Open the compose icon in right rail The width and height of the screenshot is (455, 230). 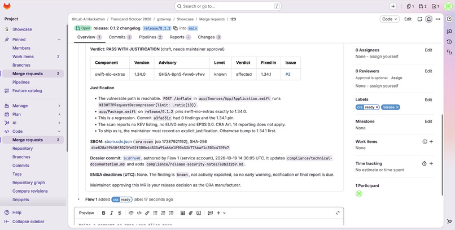point(449,19)
